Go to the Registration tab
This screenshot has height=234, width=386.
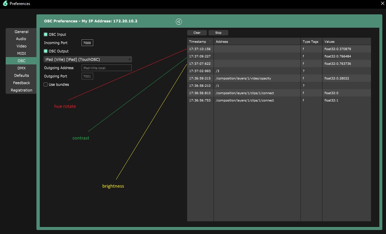click(21, 90)
